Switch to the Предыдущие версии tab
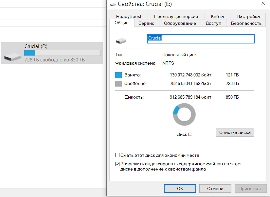 pyautogui.click(x=176, y=16)
